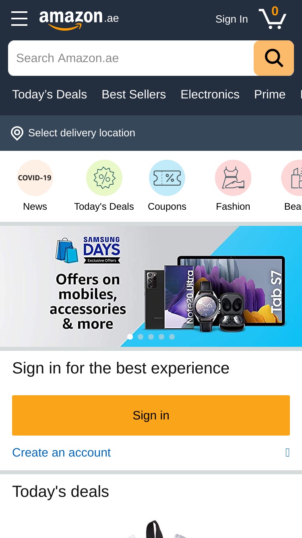302x538 pixels.
Task: Select the third carousel dot indicator
Action: point(151,337)
